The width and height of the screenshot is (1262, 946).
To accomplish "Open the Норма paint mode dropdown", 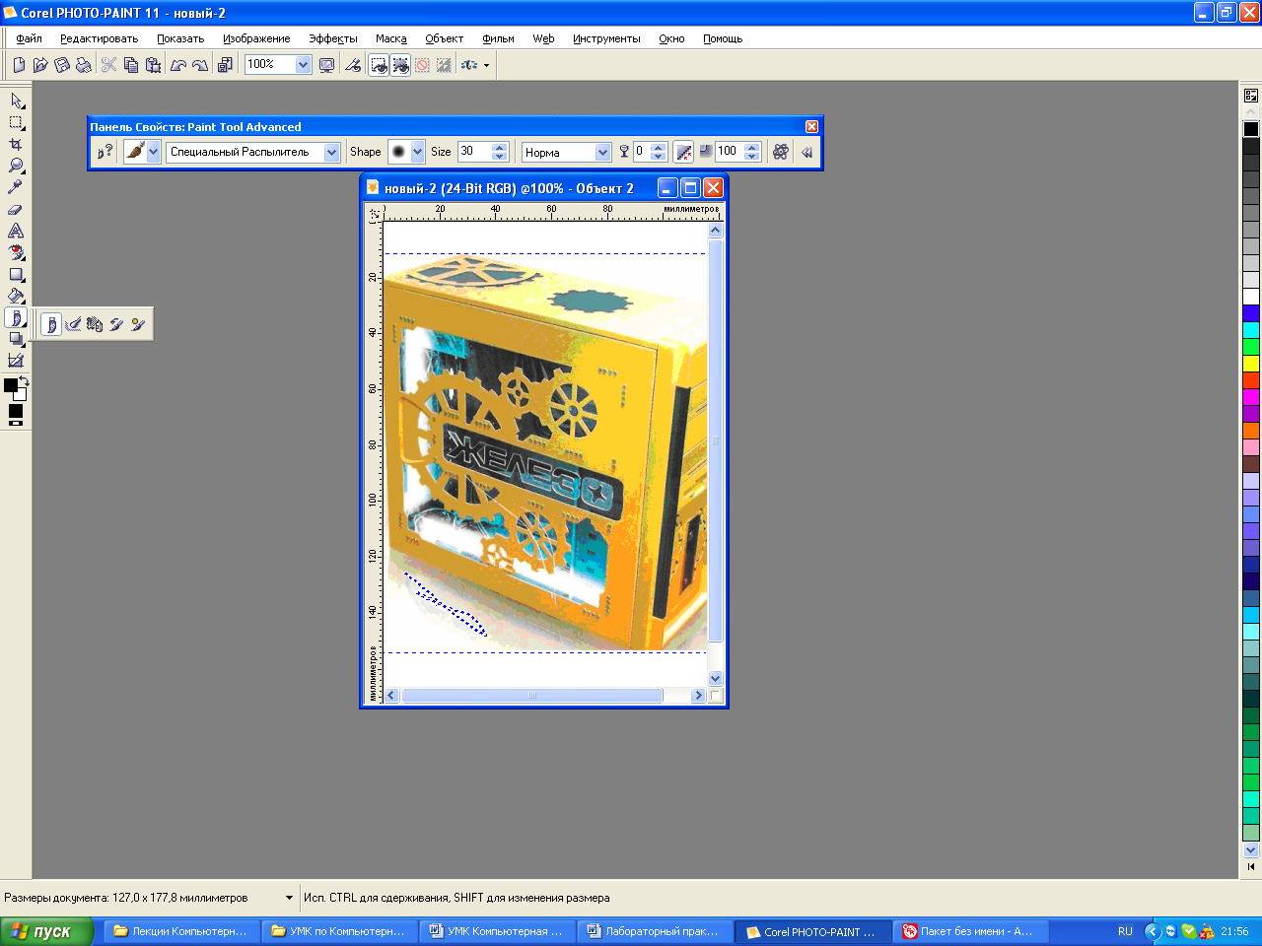I will click(602, 152).
